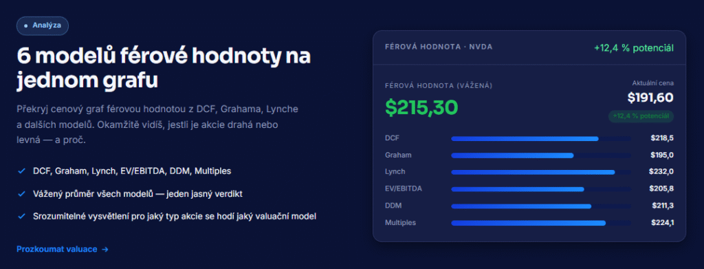Select the Analýza pill tag
Viewport: 704px width, 269px height.
(x=43, y=25)
